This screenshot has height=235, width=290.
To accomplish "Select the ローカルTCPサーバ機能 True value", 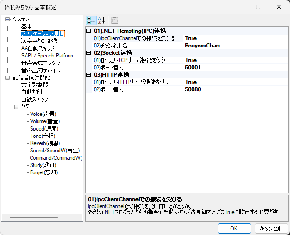I will (191, 60).
